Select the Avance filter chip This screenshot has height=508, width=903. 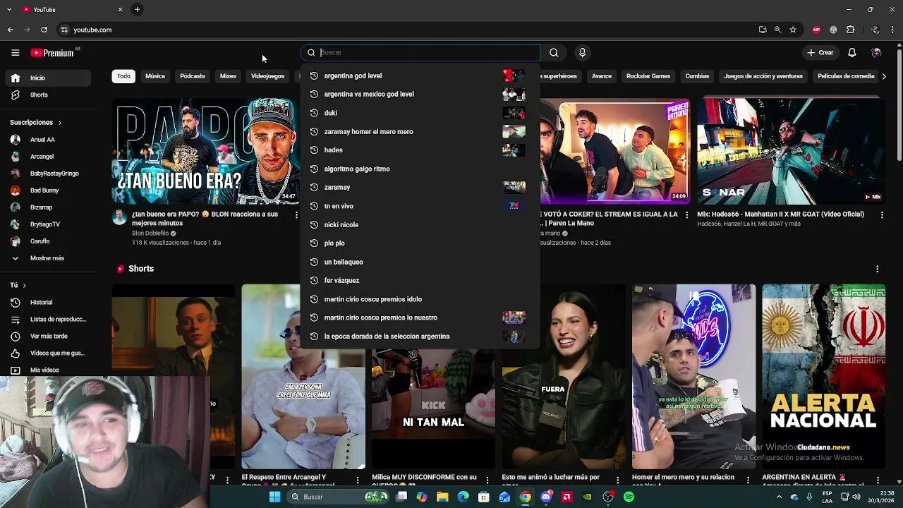pyautogui.click(x=602, y=76)
